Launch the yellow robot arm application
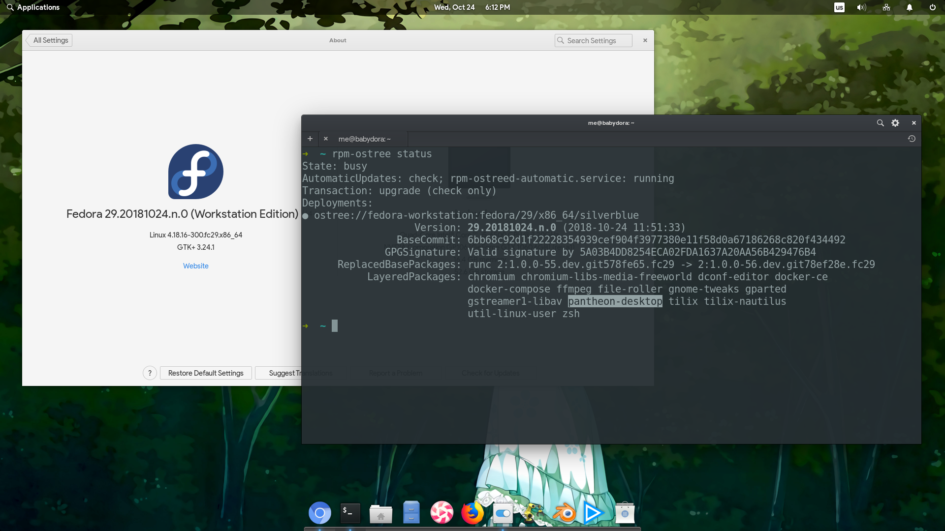 point(534,513)
